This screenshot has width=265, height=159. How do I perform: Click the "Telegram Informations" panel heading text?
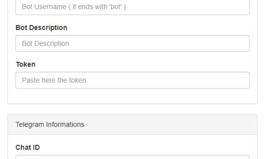point(50,124)
